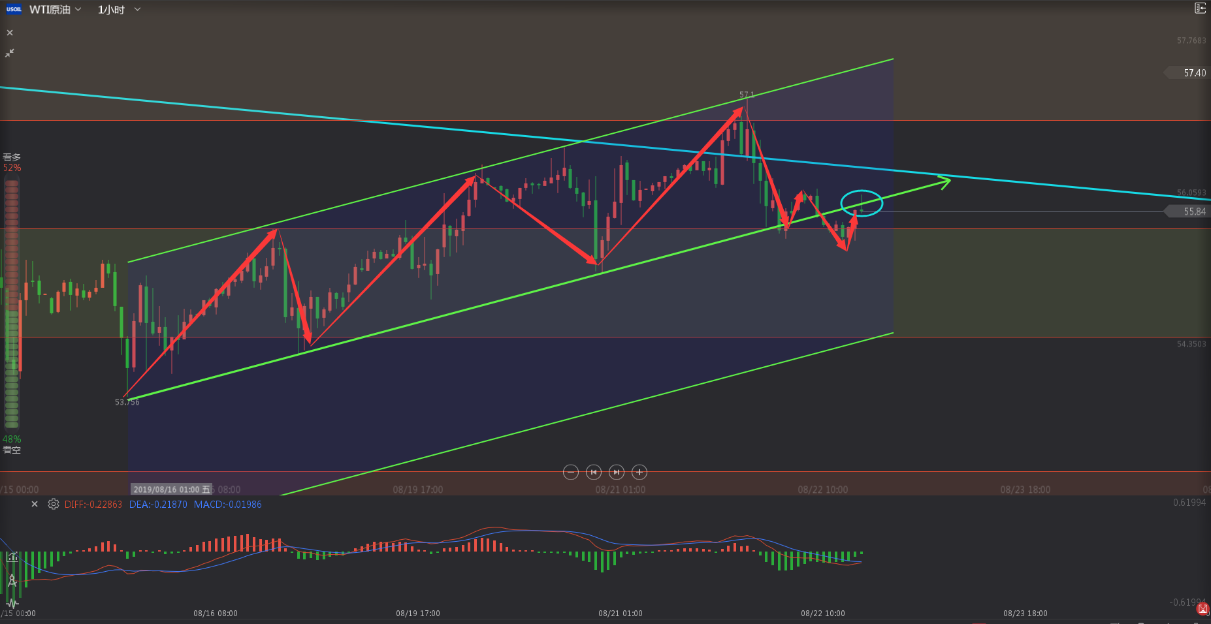Click the DEA:-0.21870 value label
Screen dimensions: 1211x624
158,505
